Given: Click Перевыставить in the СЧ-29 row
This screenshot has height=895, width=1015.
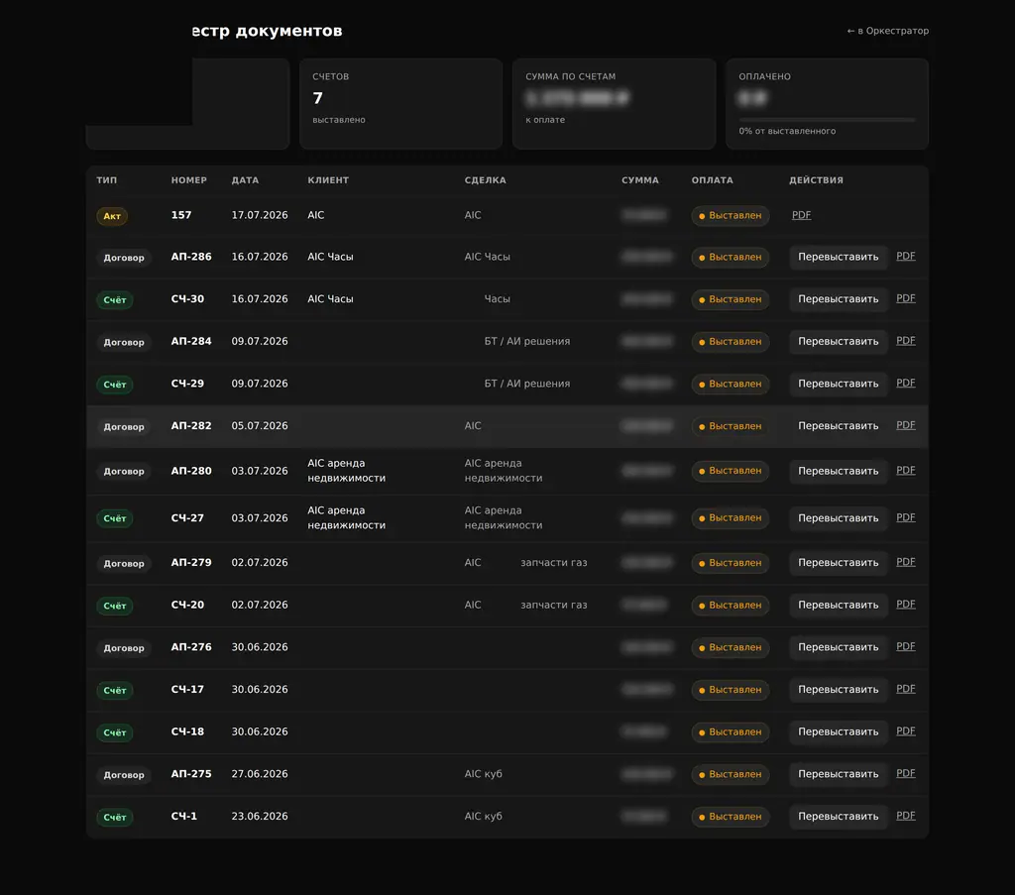Looking at the screenshot, I should click(838, 384).
